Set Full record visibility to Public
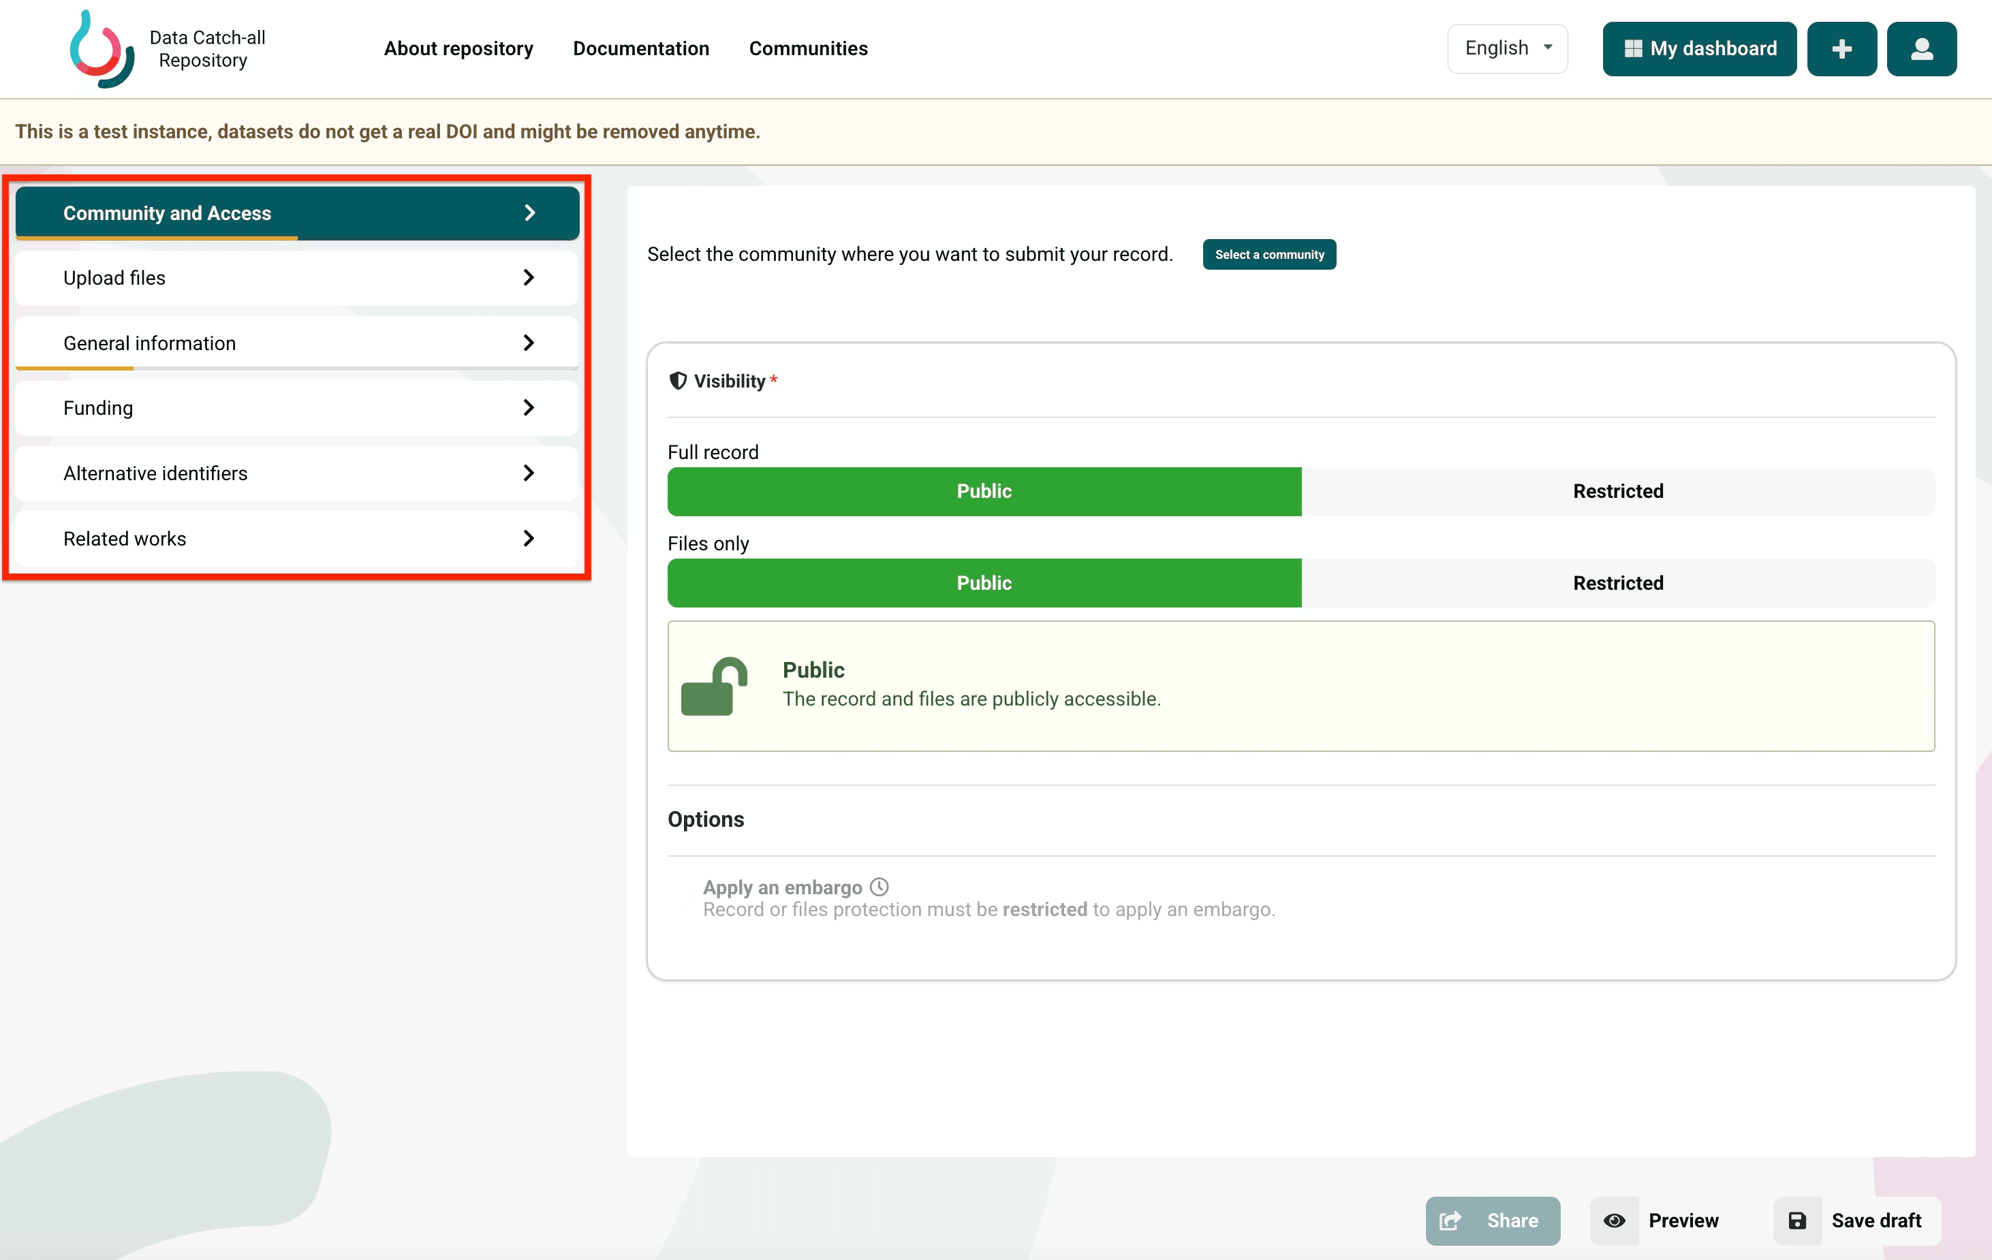The height and width of the screenshot is (1260, 1992). coord(984,491)
